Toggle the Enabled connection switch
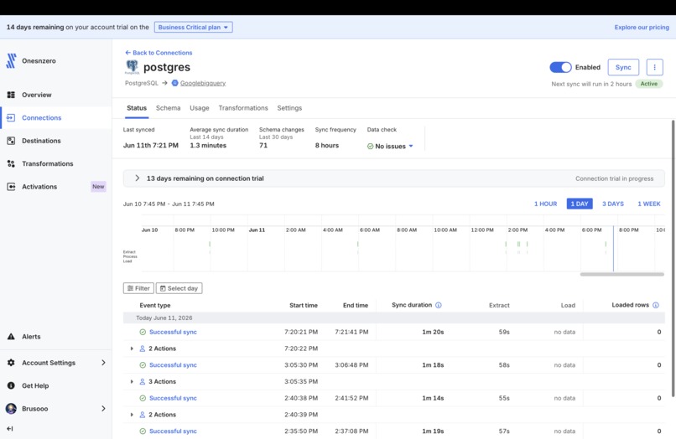Viewport: 676px width, 439px height. point(560,67)
